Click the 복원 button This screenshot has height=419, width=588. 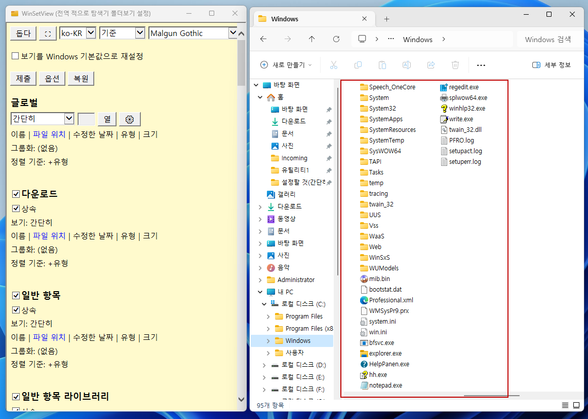[x=81, y=79]
